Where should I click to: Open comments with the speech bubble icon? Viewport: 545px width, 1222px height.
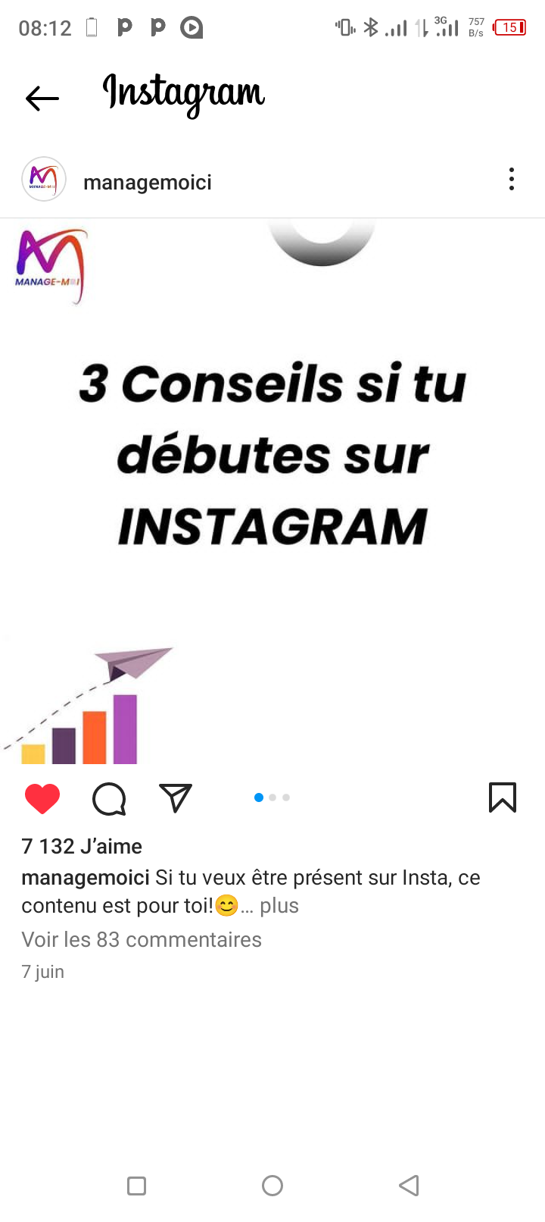pos(109,799)
